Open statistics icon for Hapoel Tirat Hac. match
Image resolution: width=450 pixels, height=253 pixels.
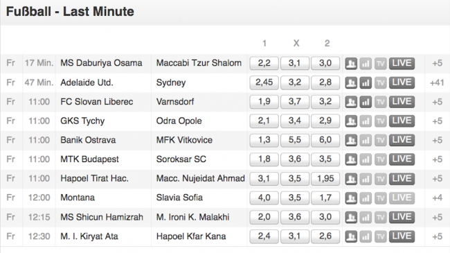[366, 179]
